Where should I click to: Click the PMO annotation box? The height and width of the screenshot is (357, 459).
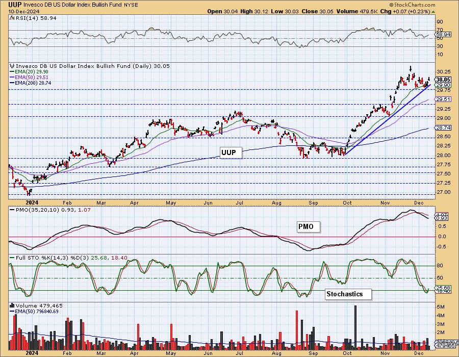[308, 227]
